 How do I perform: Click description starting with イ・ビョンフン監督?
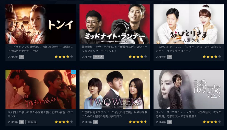41,49
